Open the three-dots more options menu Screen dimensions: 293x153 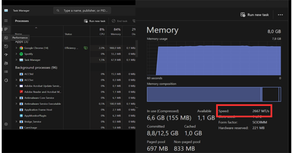(x=280, y=15)
